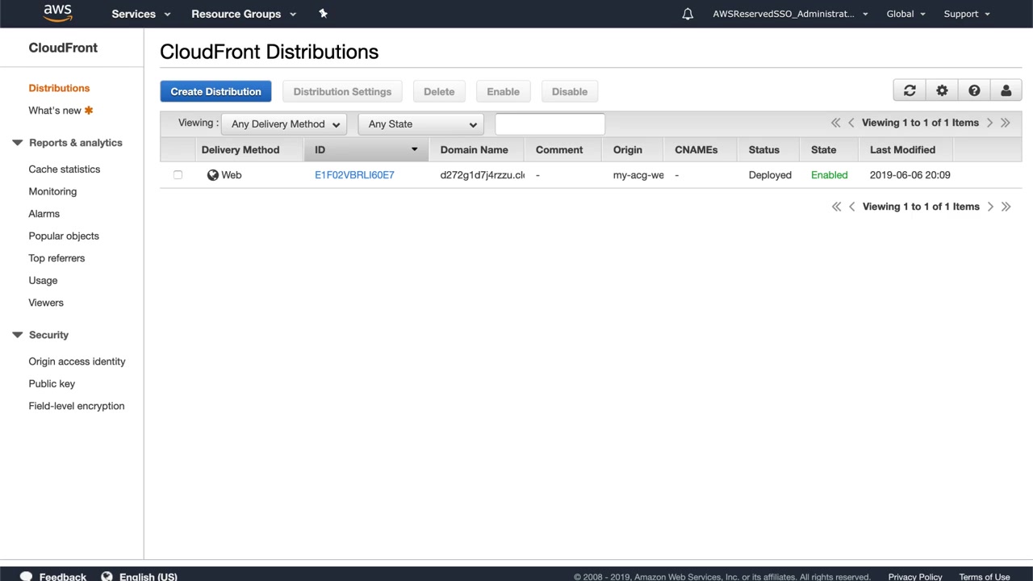Screen dimensions: 1033x581
Task: Open the AWSReservedSSO account menu
Action: pos(790,14)
